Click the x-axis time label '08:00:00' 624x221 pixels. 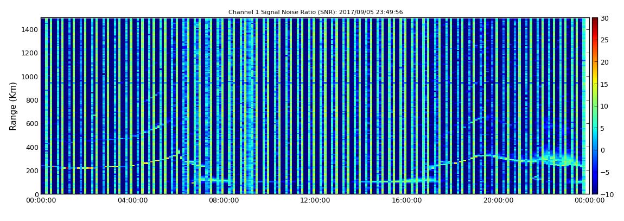point(224,201)
